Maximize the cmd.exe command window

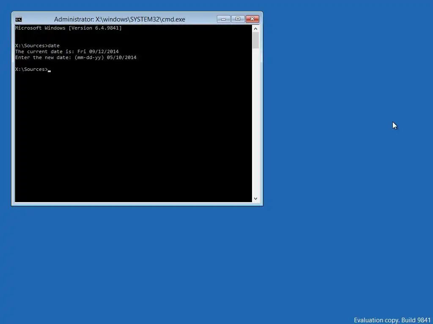click(x=238, y=19)
